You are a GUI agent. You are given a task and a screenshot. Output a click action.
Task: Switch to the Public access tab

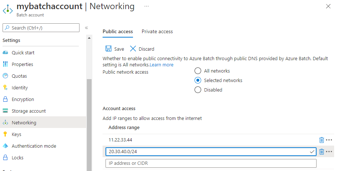[118, 32]
